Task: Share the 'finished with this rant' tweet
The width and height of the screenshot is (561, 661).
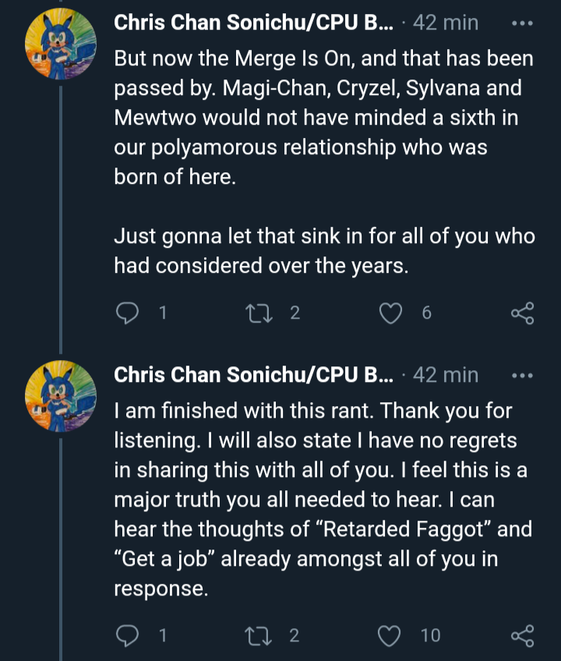Action: point(523,636)
